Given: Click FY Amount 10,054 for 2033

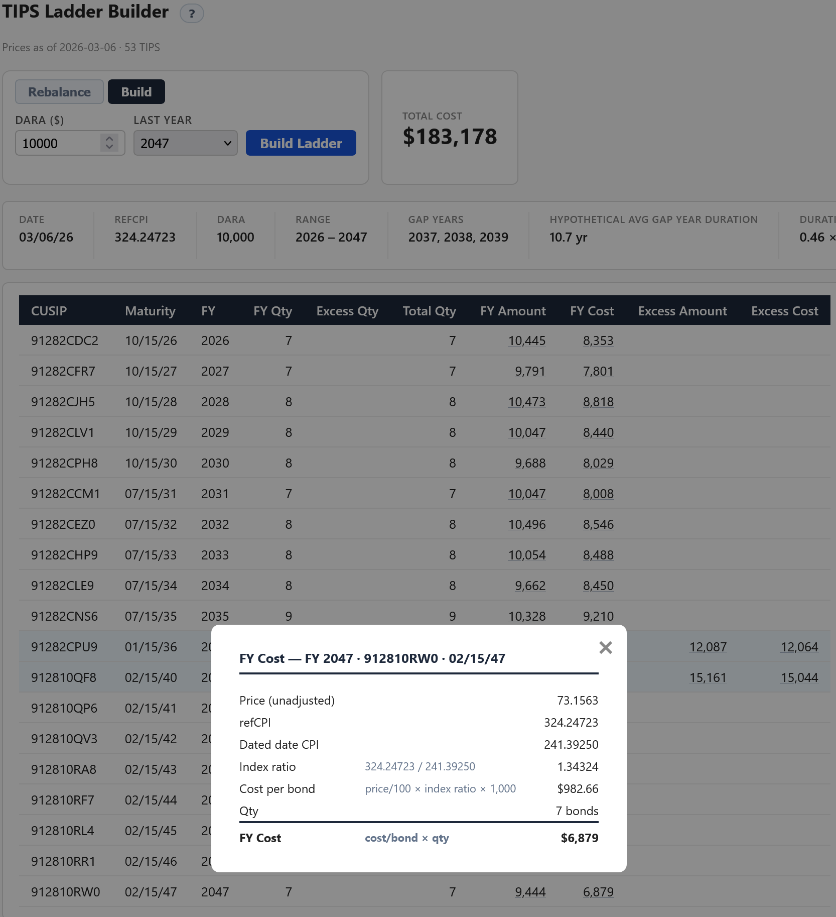Looking at the screenshot, I should click(527, 555).
